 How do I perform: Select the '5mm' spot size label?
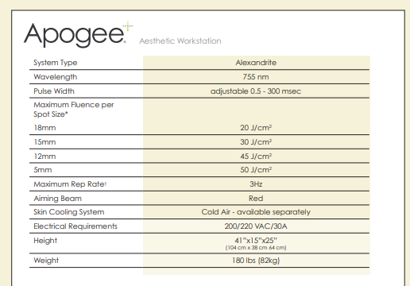43,170
